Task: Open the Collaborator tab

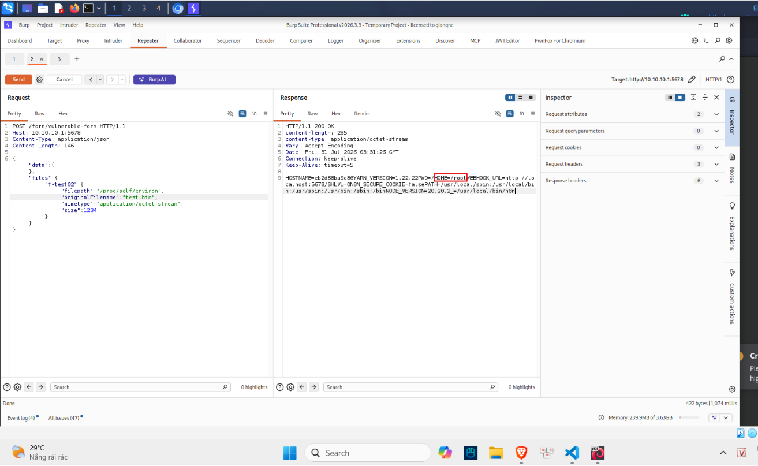Action: click(188, 40)
